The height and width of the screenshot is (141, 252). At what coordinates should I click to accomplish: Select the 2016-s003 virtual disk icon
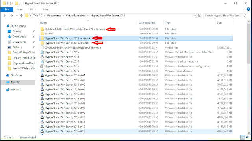tap(42, 85)
